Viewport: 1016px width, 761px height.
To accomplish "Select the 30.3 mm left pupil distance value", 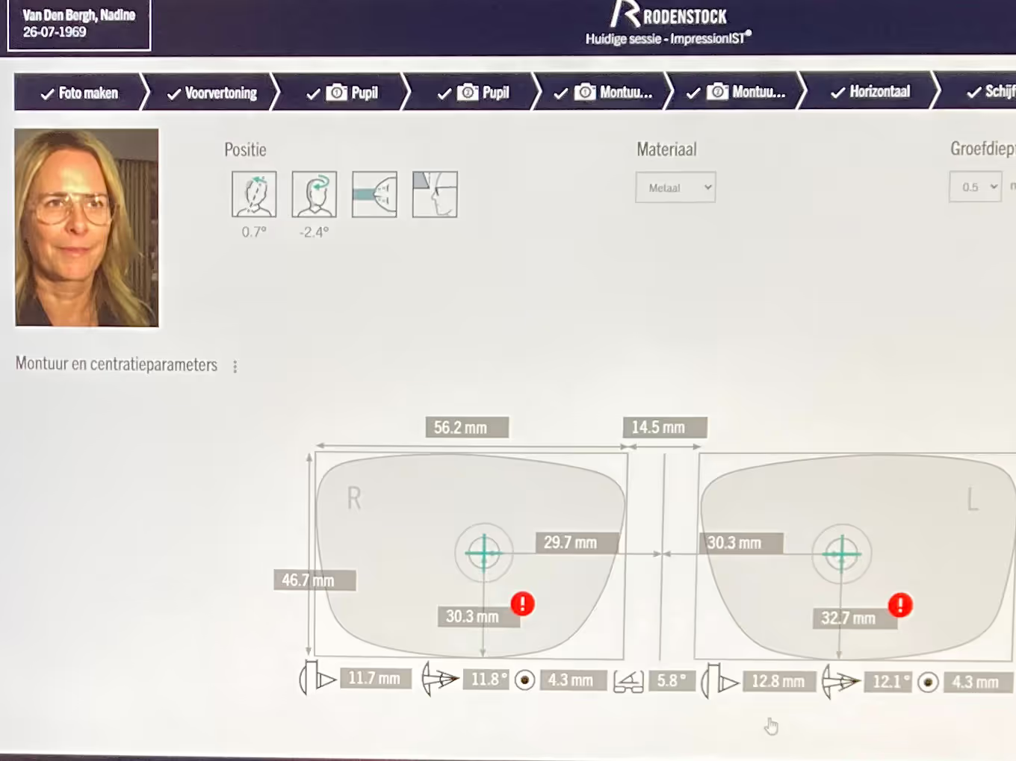I will pos(741,543).
